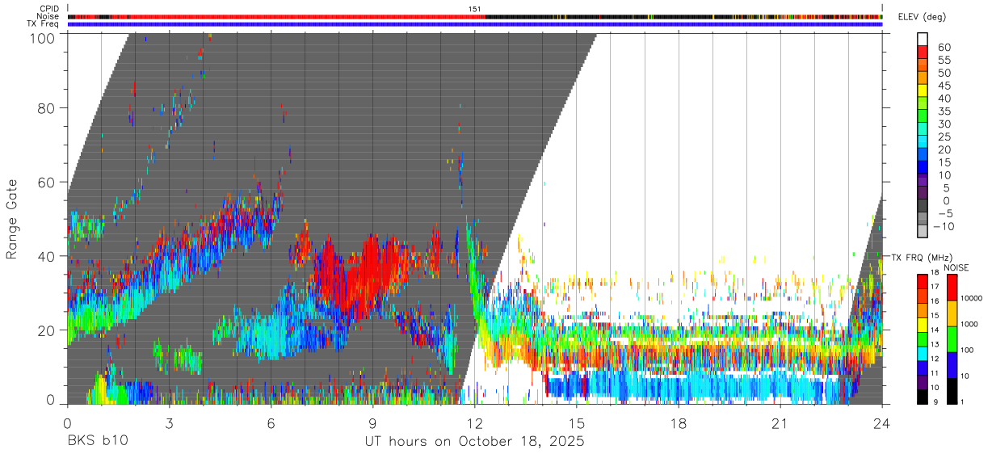This screenshot has width=992, height=458.
Task: Click the 12 hour tick on the UT axis
Action: pyautogui.click(x=475, y=423)
